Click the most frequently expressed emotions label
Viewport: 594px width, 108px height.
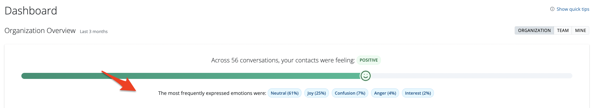[x=212, y=93]
